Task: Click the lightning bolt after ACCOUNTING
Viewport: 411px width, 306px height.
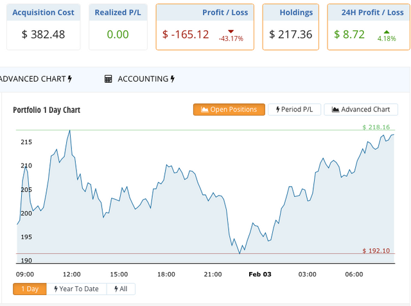Action: (x=172, y=79)
